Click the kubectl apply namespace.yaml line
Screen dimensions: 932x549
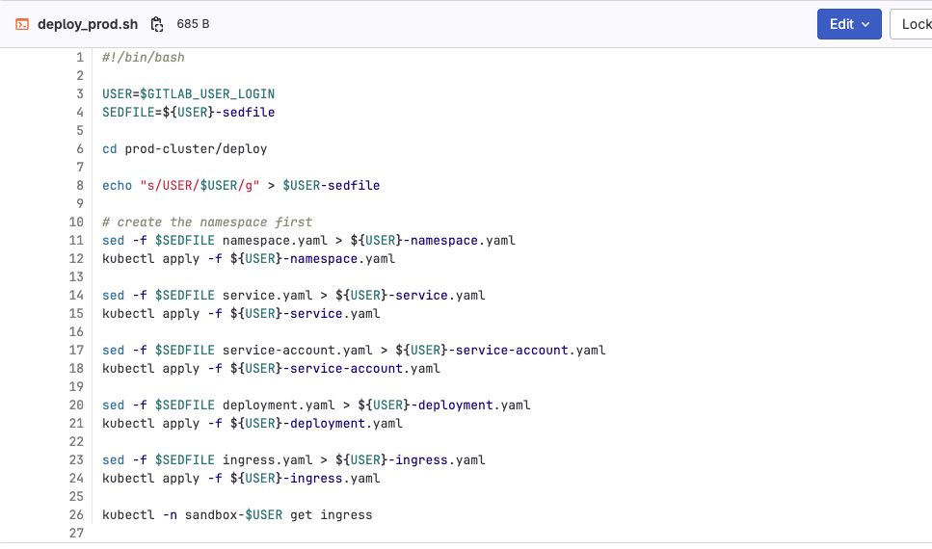[x=249, y=258]
